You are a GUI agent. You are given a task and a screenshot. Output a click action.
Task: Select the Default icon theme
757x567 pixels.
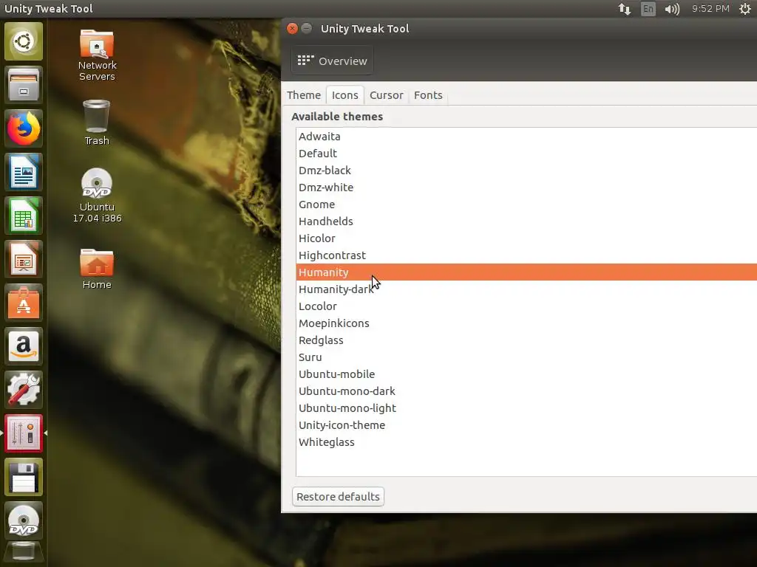pos(526,154)
